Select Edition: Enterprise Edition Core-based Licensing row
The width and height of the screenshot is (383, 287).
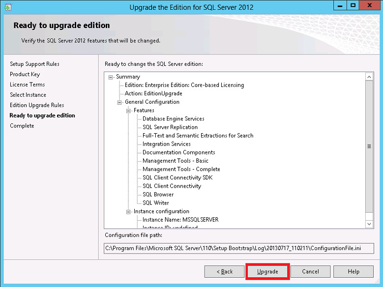pos(184,85)
